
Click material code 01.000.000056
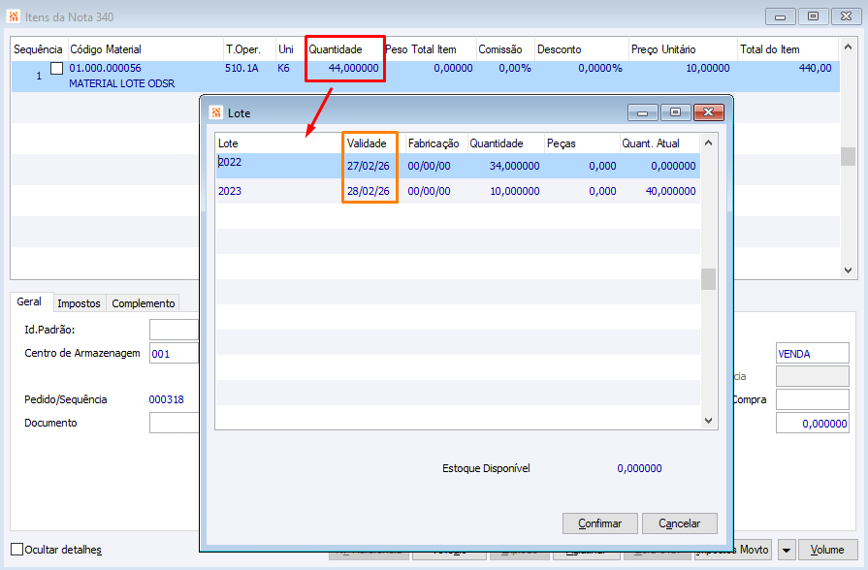point(105,68)
